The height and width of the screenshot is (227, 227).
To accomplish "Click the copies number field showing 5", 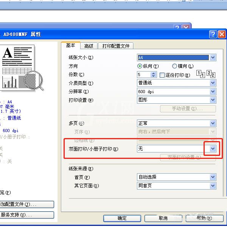I will click(144, 75).
